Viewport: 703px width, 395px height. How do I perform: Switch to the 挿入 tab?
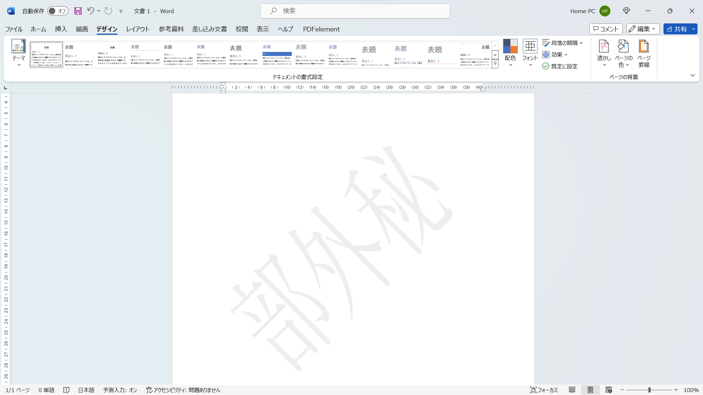click(x=61, y=29)
